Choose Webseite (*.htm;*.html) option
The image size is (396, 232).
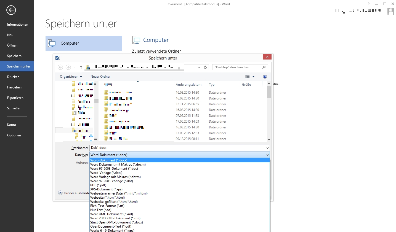click(x=179, y=198)
